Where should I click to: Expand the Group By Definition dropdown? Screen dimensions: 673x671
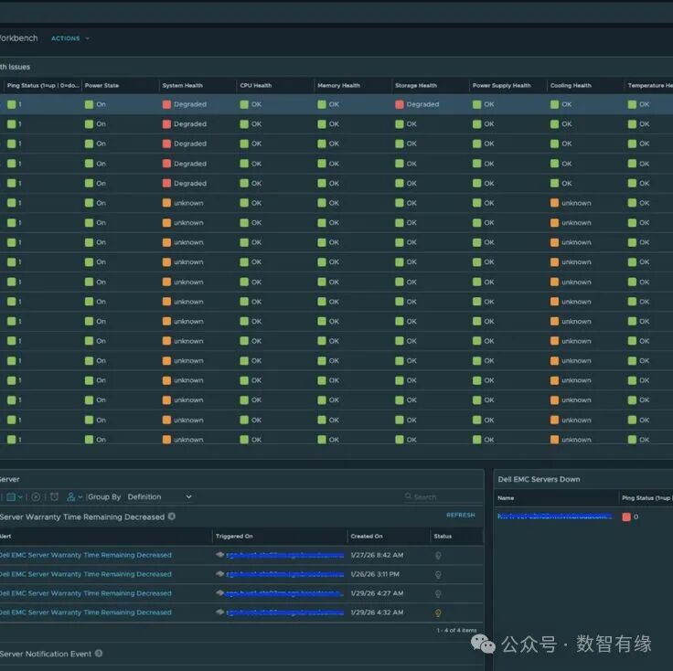pos(159,497)
